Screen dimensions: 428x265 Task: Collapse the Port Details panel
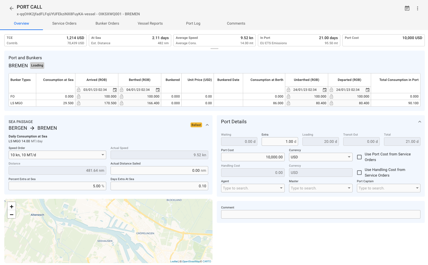click(x=420, y=122)
